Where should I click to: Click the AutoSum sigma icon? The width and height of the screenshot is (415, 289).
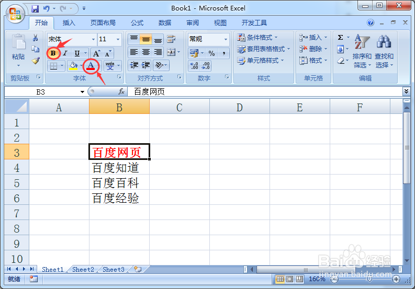tap(341, 38)
